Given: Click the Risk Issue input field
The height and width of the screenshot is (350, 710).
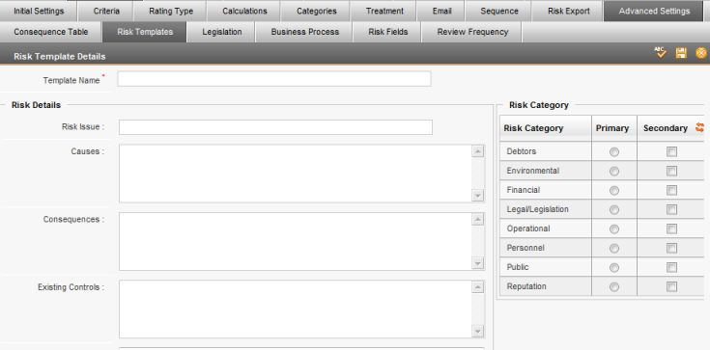Looking at the screenshot, I should (275, 127).
